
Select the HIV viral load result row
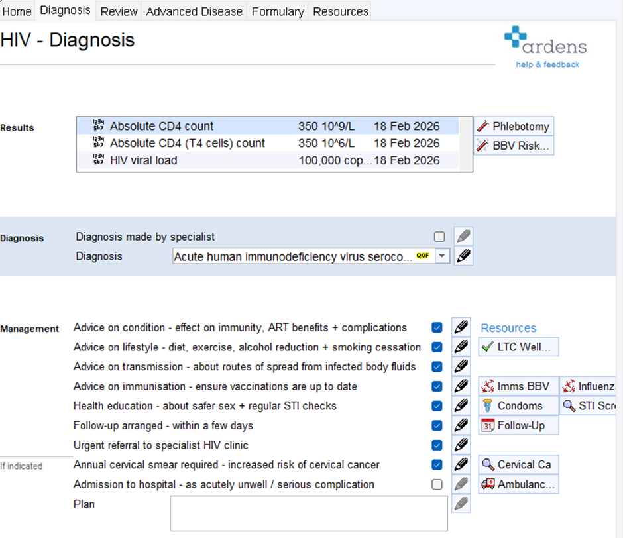pyautogui.click(x=268, y=160)
